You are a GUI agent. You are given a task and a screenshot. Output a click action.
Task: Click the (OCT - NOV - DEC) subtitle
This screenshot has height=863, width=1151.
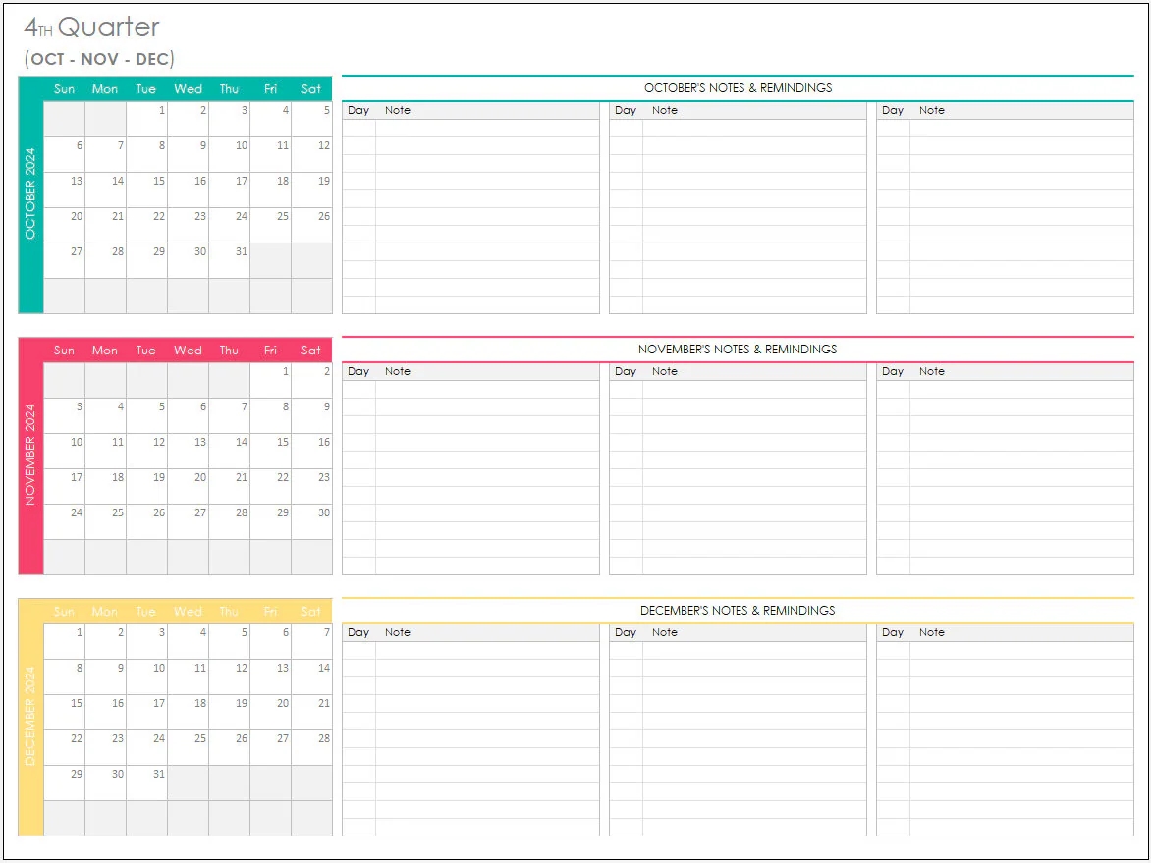tap(99, 59)
